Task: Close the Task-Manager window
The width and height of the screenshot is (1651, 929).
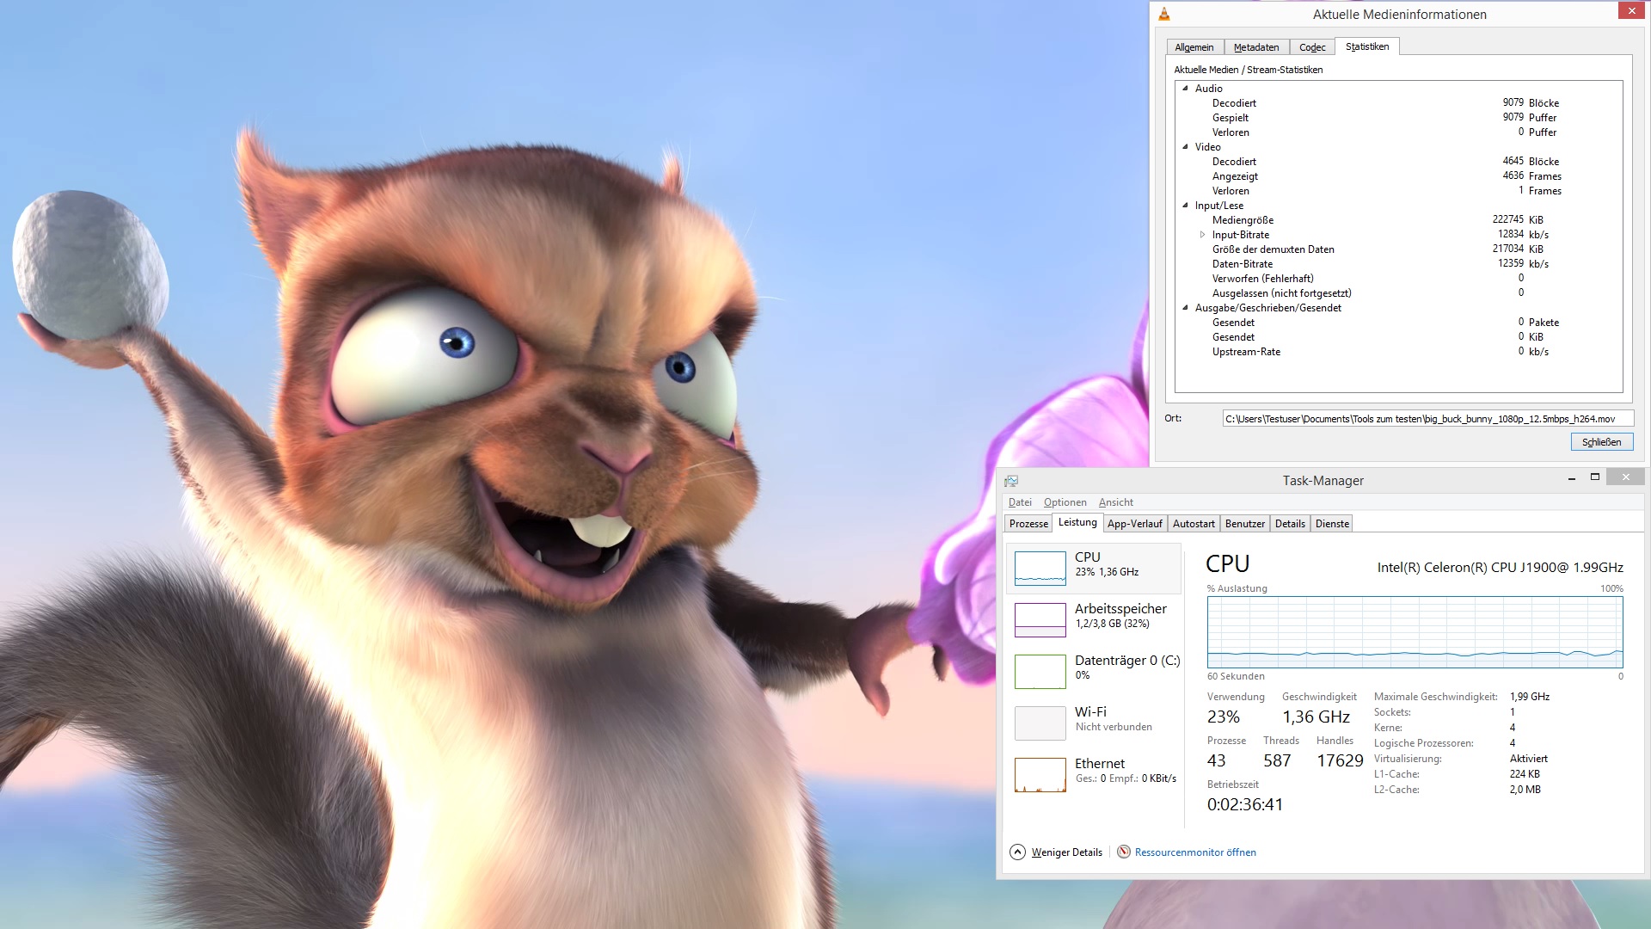Action: tap(1625, 477)
